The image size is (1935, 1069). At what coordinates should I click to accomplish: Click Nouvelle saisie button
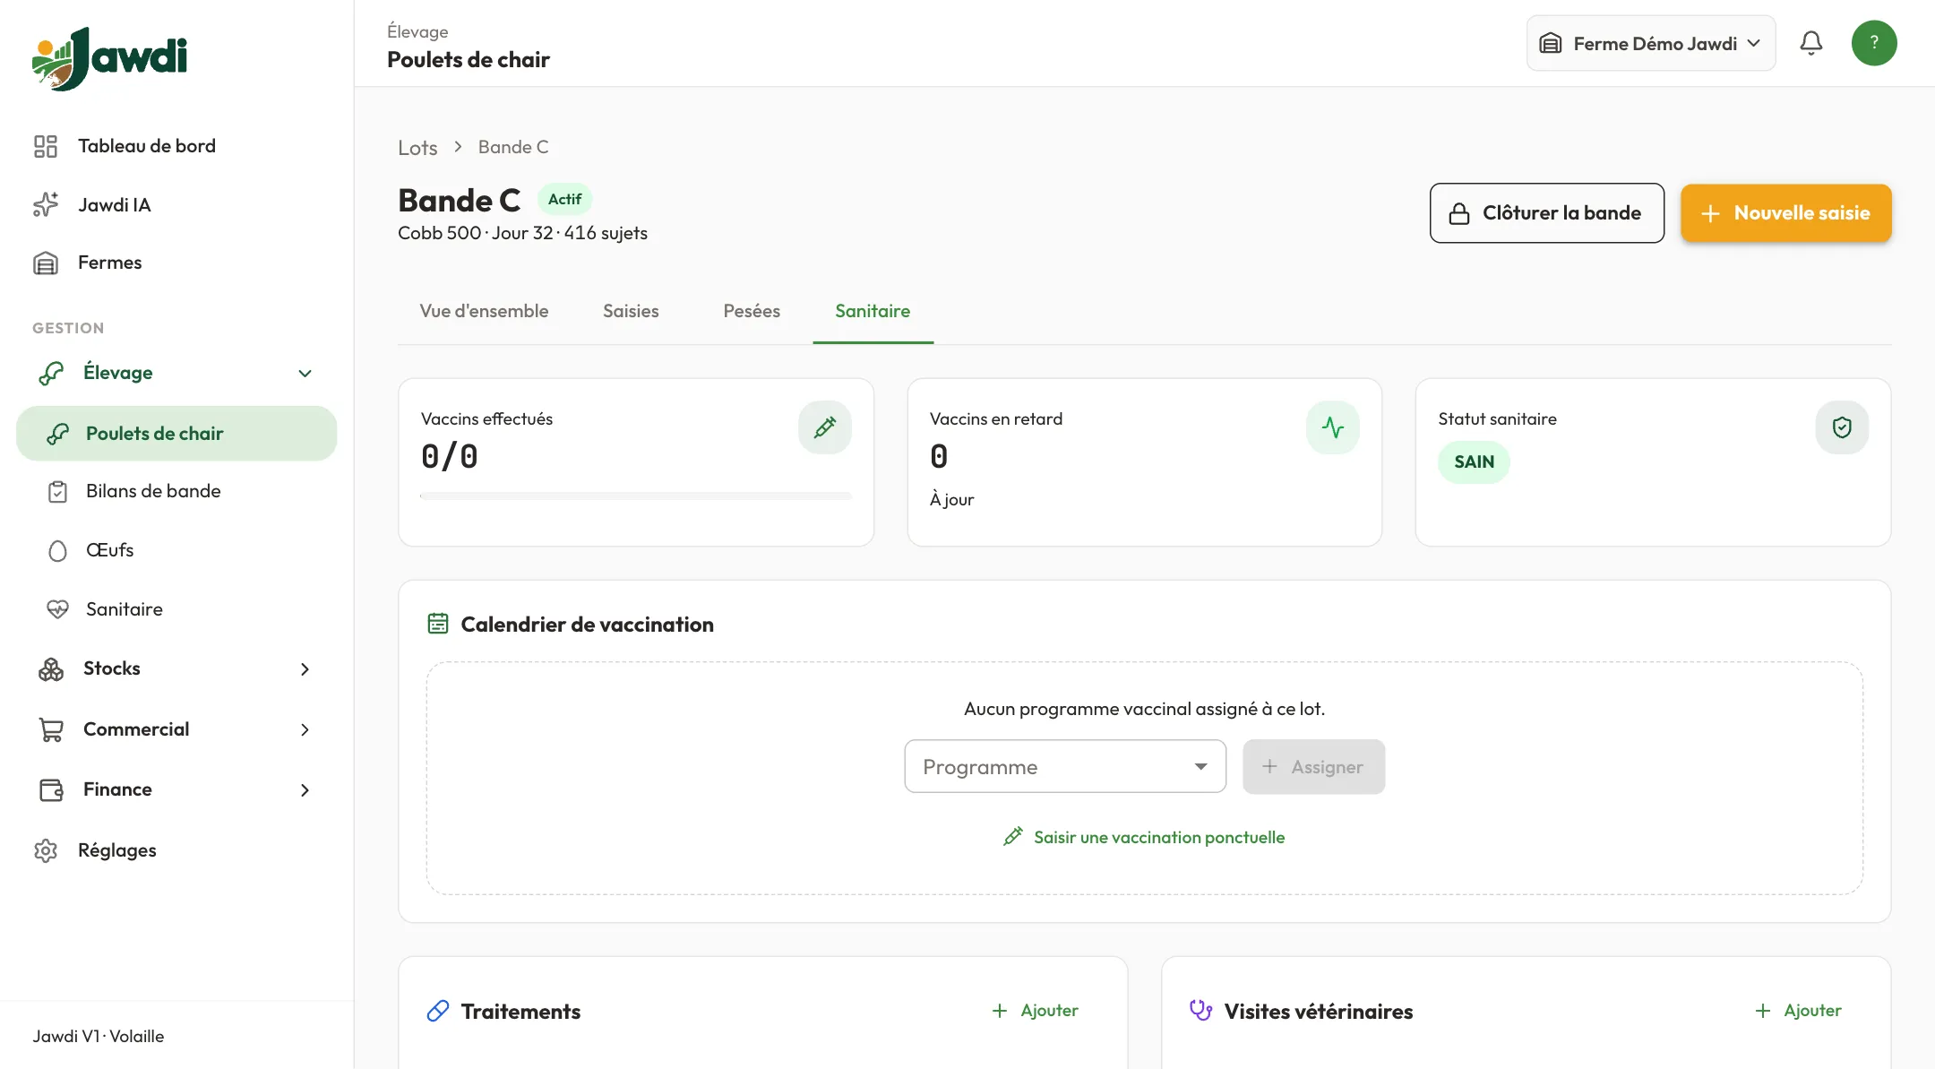pos(1786,213)
